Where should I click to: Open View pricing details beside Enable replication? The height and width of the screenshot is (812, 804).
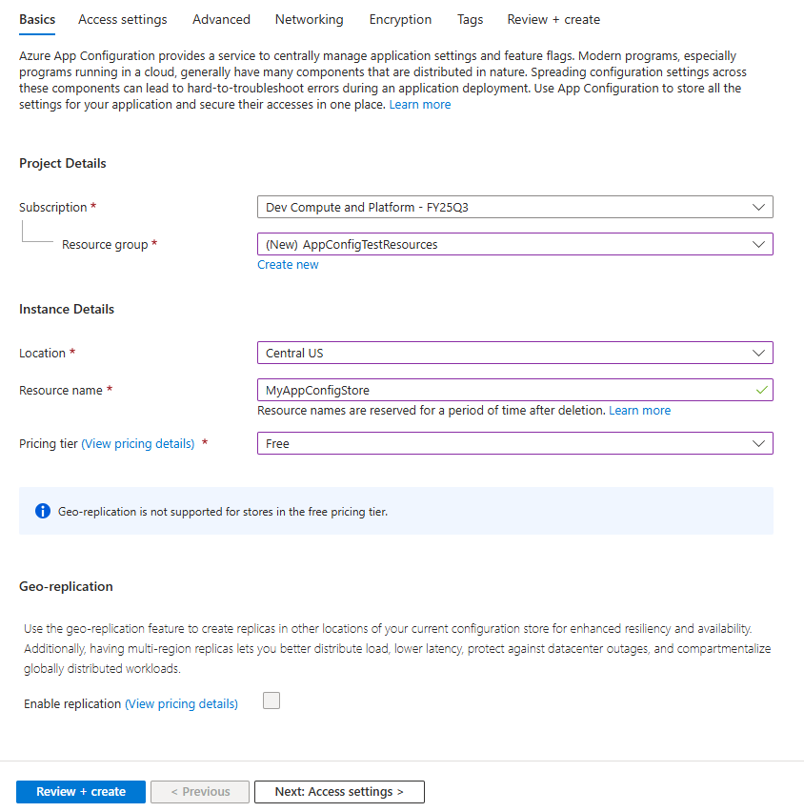181,703
